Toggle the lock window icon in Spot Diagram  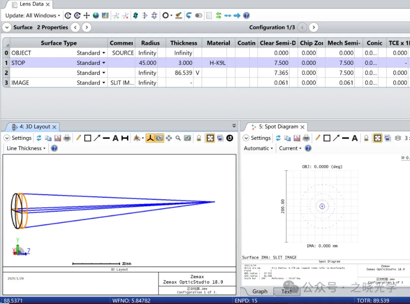pos(366,138)
